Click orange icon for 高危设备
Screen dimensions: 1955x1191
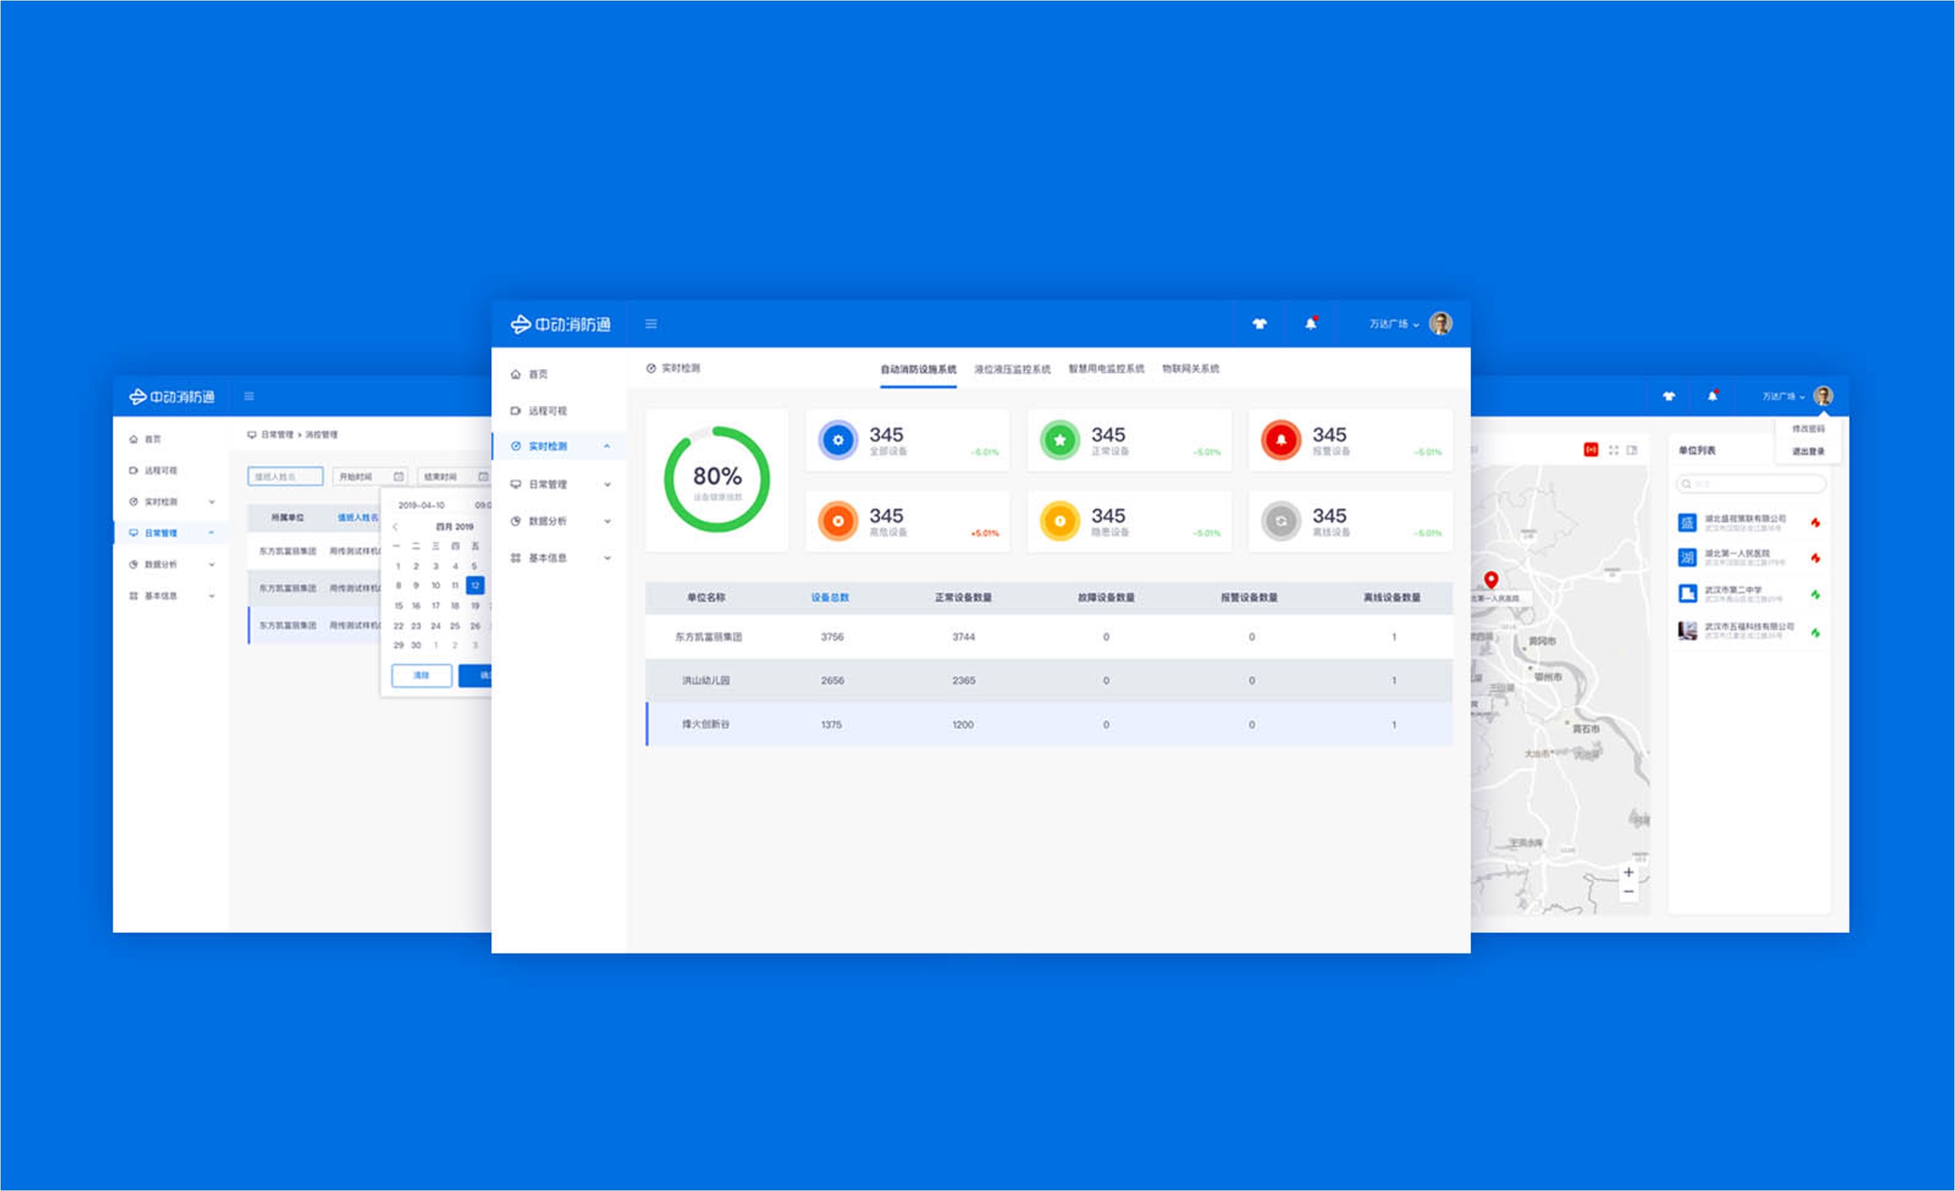click(838, 522)
